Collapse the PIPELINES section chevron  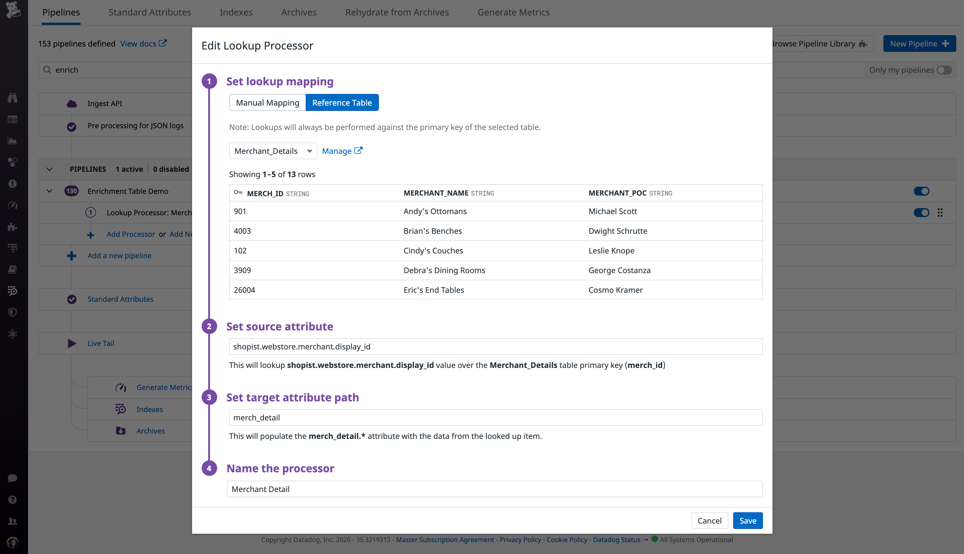coord(49,169)
